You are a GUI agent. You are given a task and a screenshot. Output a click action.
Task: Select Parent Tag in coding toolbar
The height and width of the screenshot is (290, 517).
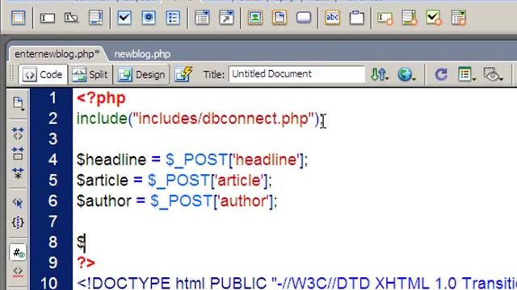(18, 203)
